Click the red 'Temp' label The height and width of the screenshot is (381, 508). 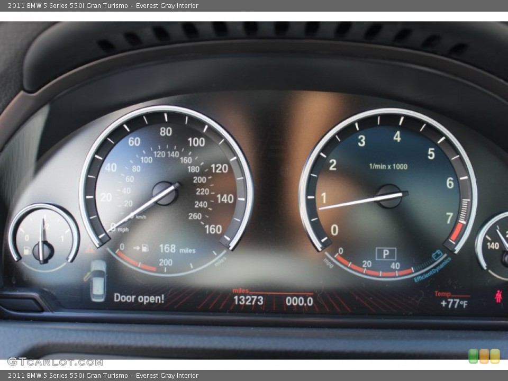click(442, 294)
